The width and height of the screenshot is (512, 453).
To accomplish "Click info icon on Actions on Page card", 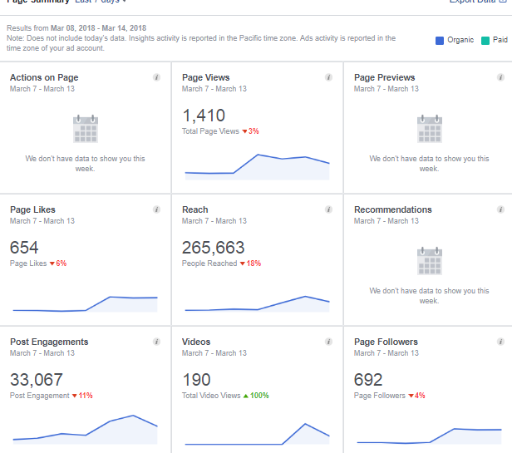I will pos(156,77).
